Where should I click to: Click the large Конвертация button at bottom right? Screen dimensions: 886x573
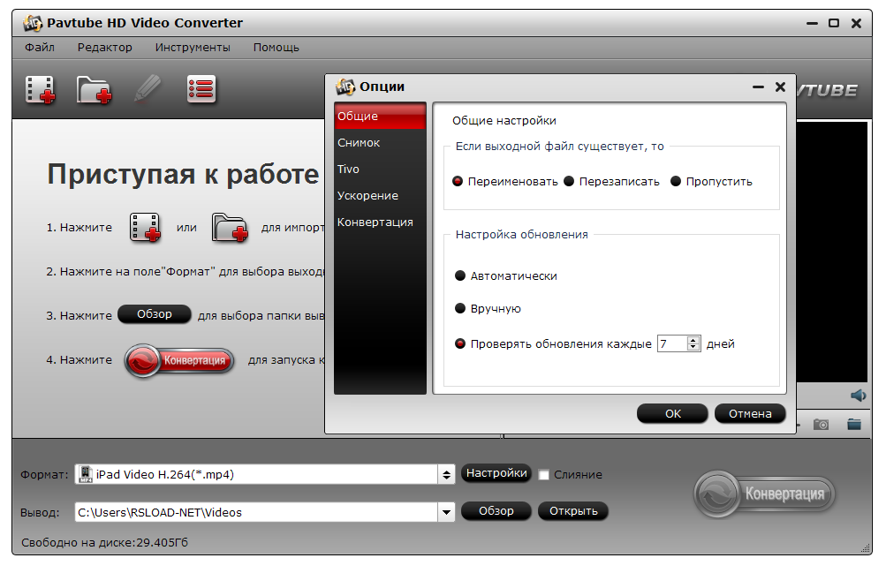(764, 494)
